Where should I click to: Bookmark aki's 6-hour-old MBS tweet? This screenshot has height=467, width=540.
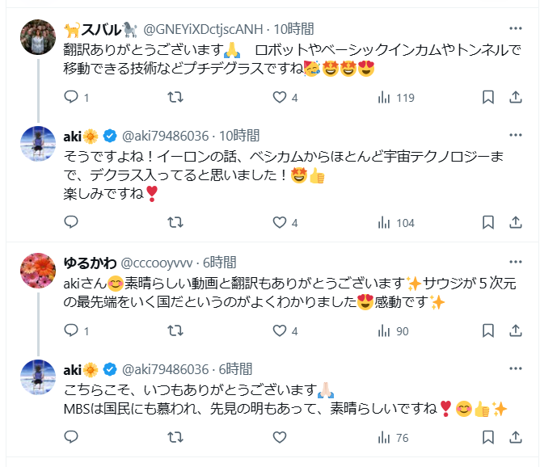pos(488,437)
